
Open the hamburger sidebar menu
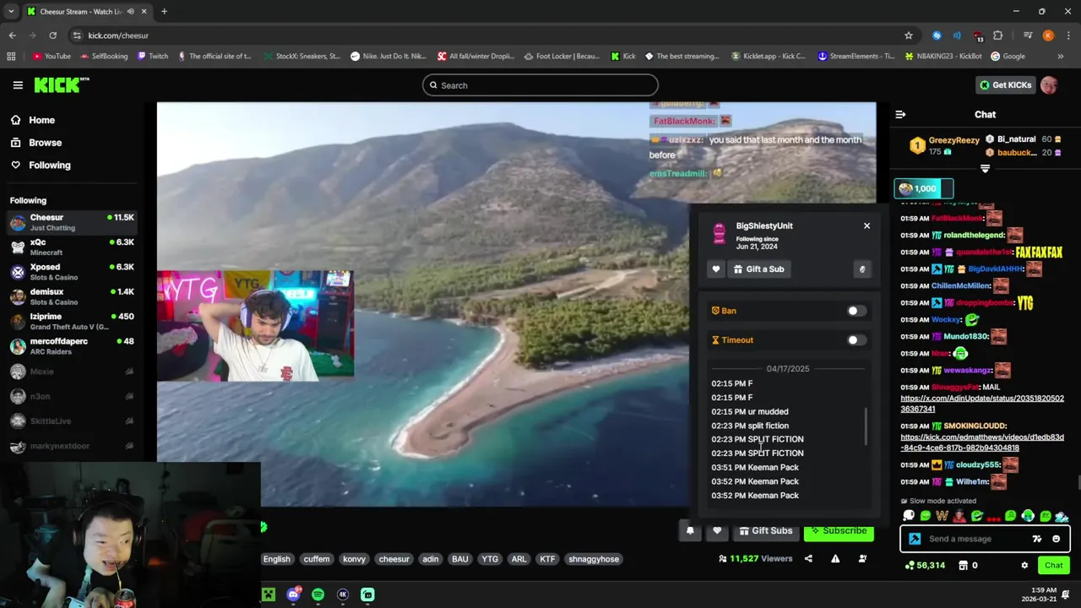click(18, 84)
